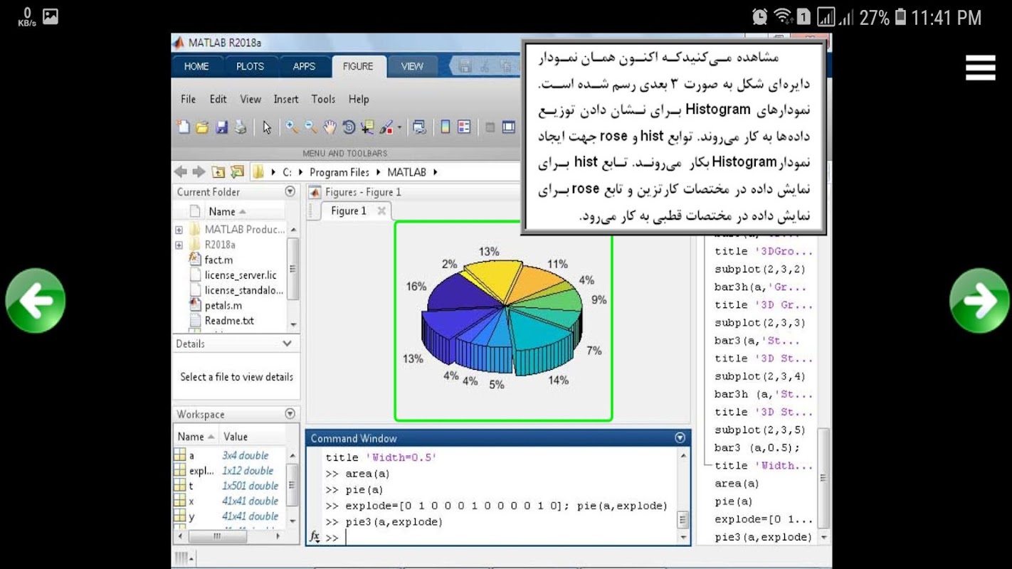Expand the R2018a folder in Current Folder
This screenshot has width=1012, height=569.
pyautogui.click(x=179, y=245)
